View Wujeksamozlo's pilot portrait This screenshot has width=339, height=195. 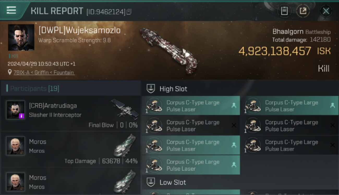coord(21,37)
